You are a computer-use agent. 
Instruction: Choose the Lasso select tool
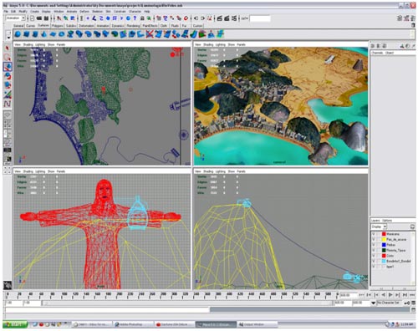pos(8,58)
